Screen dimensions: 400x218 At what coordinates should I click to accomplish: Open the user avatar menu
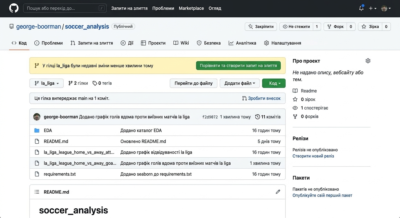[386, 9]
